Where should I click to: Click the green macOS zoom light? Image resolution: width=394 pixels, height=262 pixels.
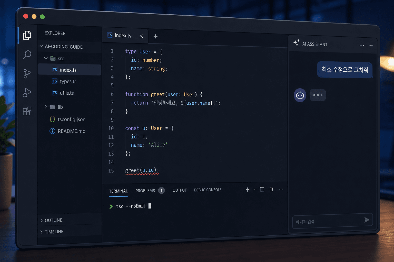point(42,17)
